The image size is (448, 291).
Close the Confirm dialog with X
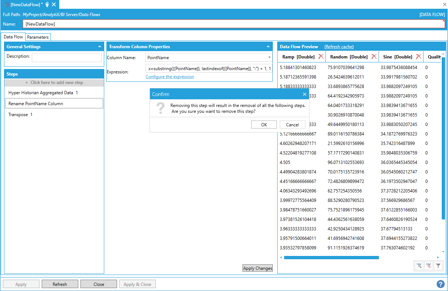pyautogui.click(x=304, y=94)
